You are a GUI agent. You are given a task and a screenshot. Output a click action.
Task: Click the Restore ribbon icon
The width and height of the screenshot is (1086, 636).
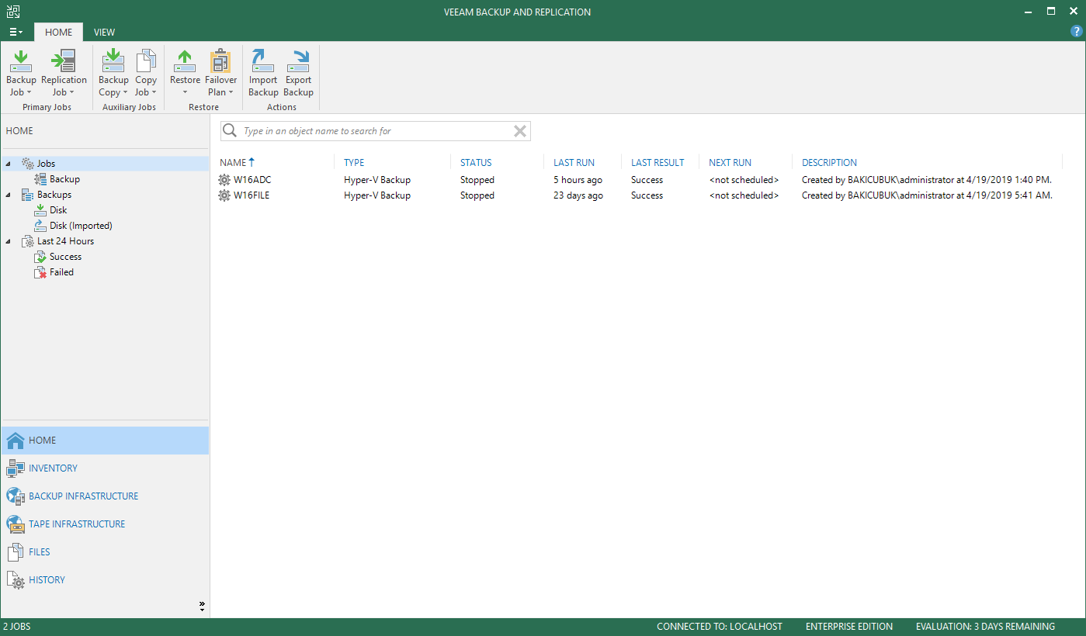click(x=185, y=60)
